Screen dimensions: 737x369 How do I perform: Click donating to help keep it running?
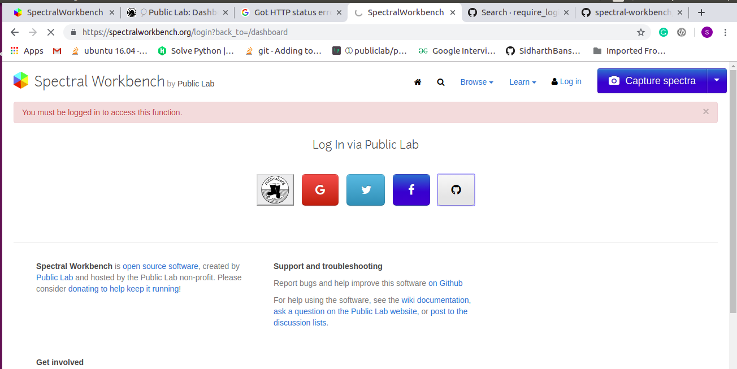(x=124, y=289)
